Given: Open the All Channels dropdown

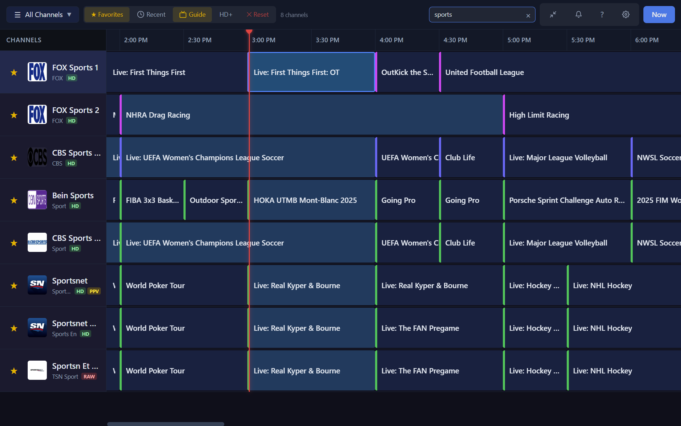Looking at the screenshot, I should click(43, 15).
